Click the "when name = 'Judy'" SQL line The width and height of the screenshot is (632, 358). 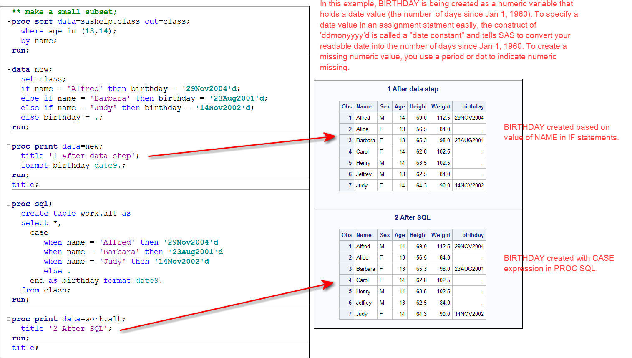[126, 261]
